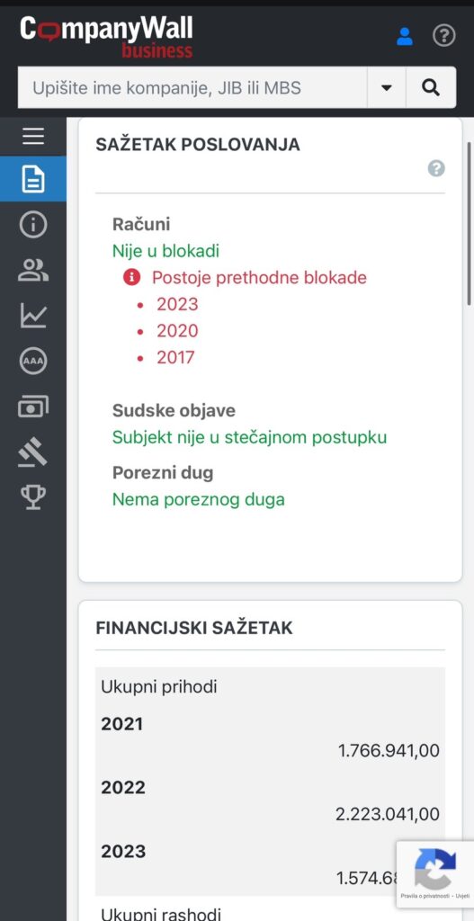Viewport: 474px width, 921px height.
Task: Open the line chart financials icon
Action: tap(33, 316)
